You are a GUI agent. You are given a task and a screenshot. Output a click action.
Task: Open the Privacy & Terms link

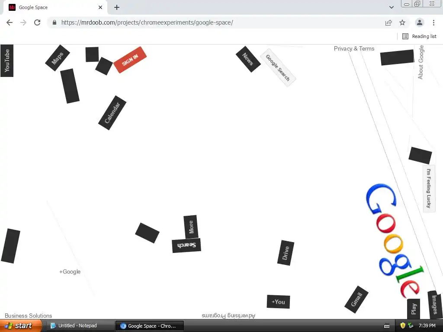(354, 48)
